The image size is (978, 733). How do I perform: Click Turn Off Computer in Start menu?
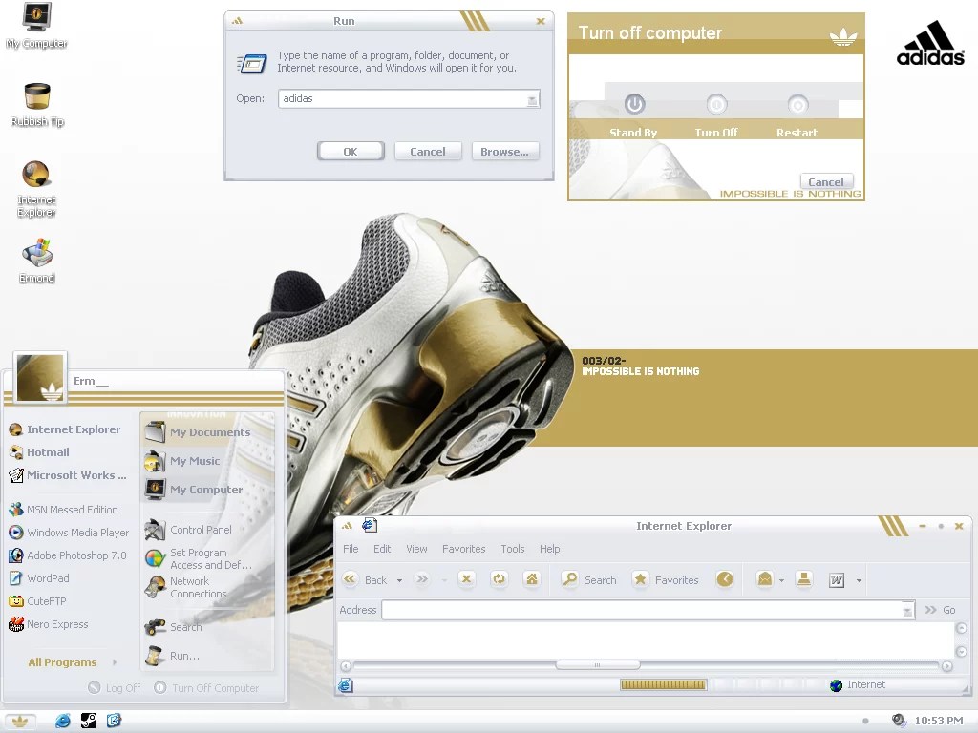pyautogui.click(x=206, y=687)
